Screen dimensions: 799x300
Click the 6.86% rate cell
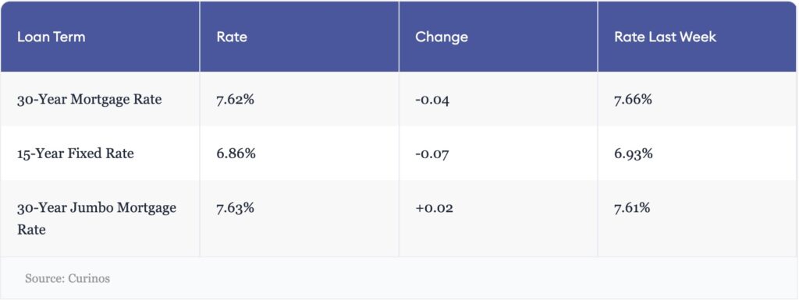click(236, 154)
